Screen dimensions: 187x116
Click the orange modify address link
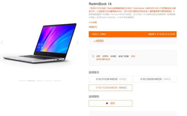133,56
